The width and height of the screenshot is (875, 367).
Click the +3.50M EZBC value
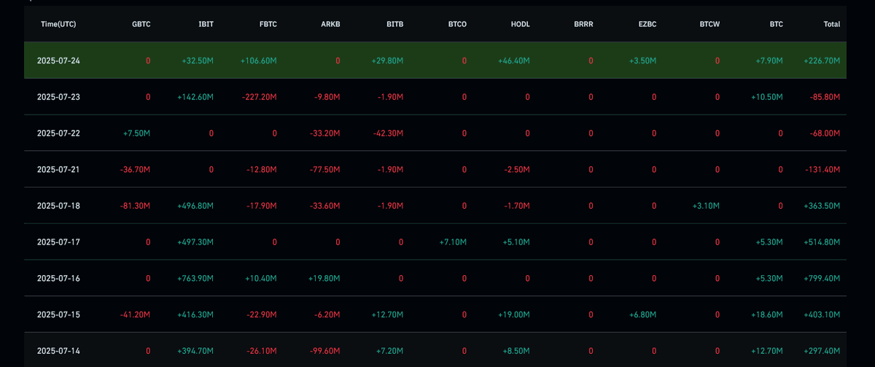[642, 61]
